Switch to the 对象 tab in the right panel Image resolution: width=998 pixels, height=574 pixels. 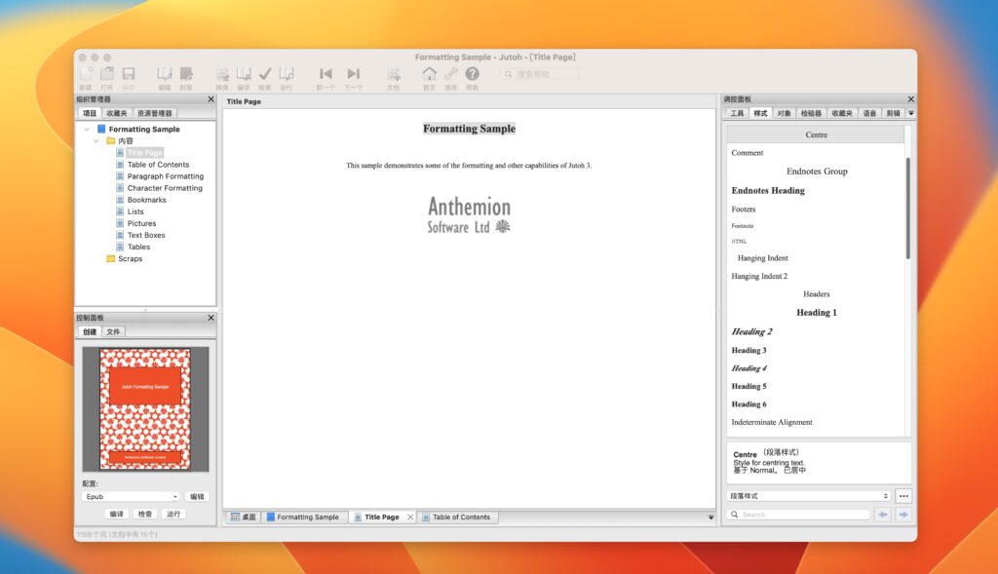(785, 112)
